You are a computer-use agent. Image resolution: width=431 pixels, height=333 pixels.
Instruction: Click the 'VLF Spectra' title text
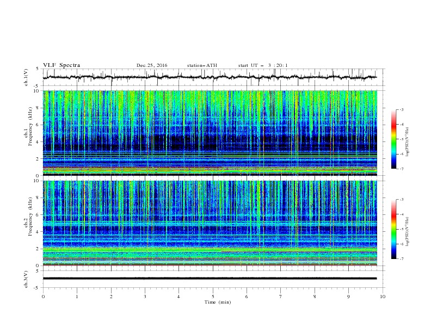tap(61, 65)
